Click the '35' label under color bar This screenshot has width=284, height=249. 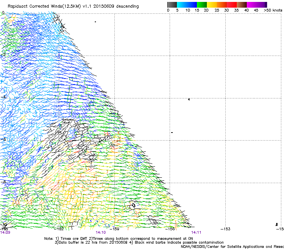(x=236, y=10)
